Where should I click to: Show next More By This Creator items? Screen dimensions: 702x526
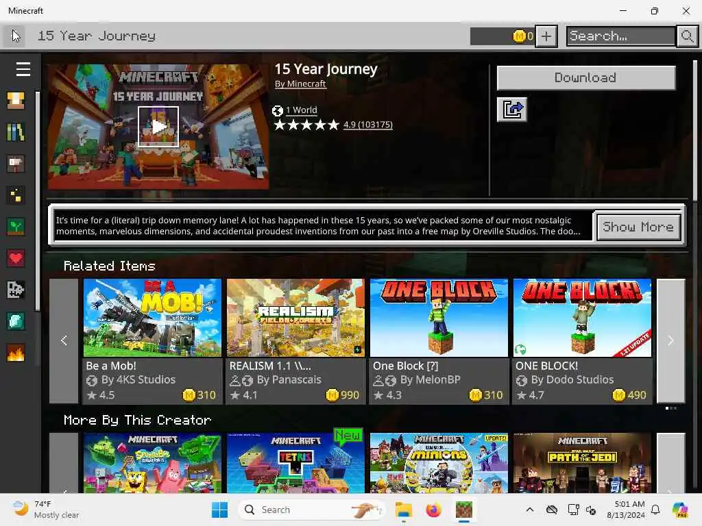[670, 464]
